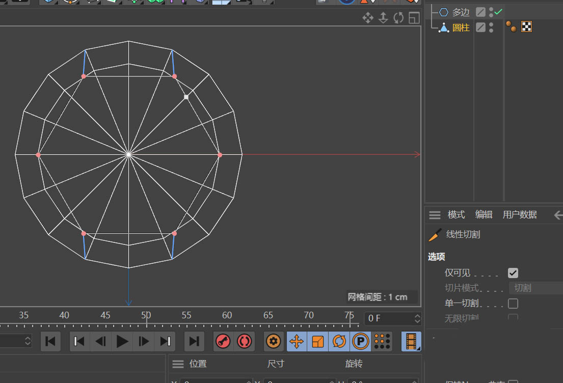Viewport: 563px width, 383px height.
Task: Open the film strip playback options dropdown
Action: click(411, 341)
